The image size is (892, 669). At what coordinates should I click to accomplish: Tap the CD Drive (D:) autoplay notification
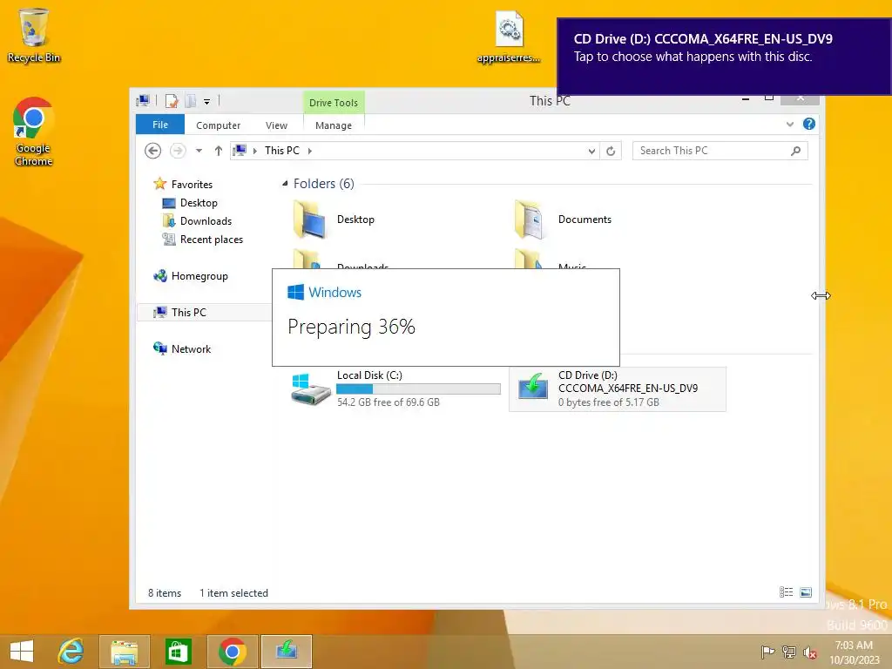(x=724, y=56)
